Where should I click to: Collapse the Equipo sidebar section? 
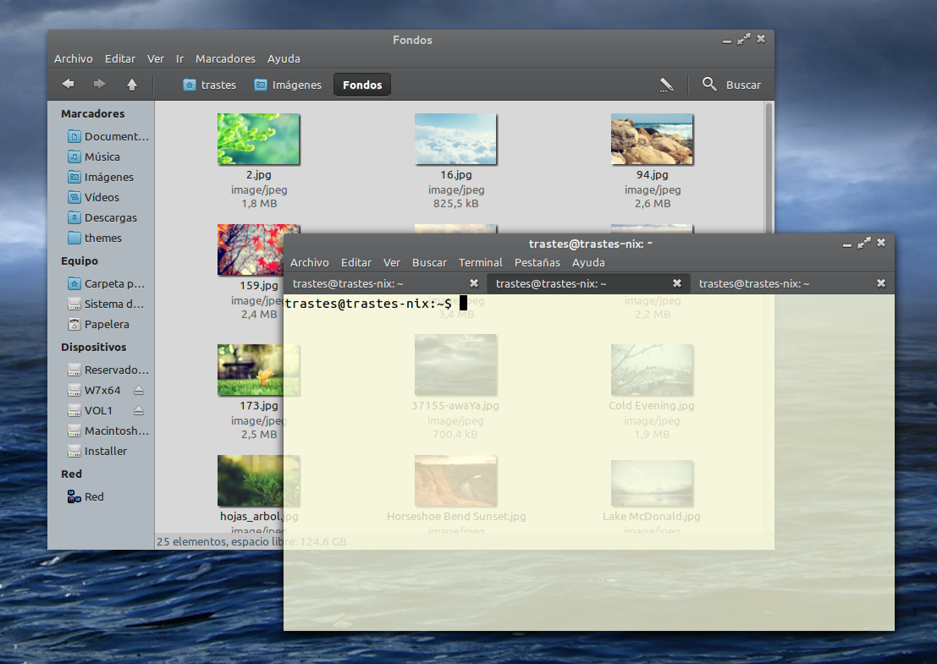pos(80,261)
